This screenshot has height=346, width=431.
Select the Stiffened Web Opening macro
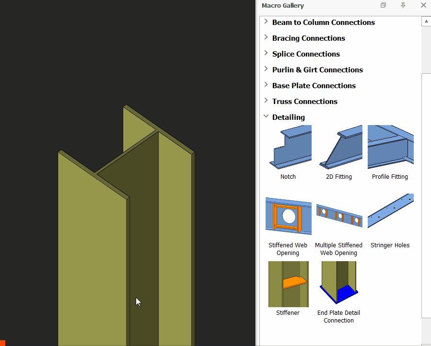[x=288, y=216]
